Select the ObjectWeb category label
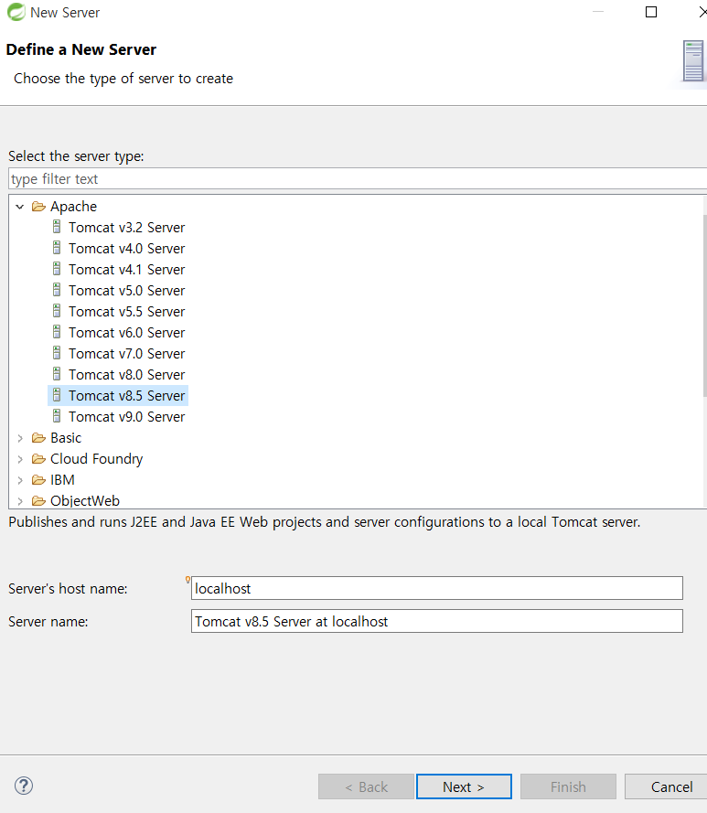The height and width of the screenshot is (813, 707). tap(85, 501)
